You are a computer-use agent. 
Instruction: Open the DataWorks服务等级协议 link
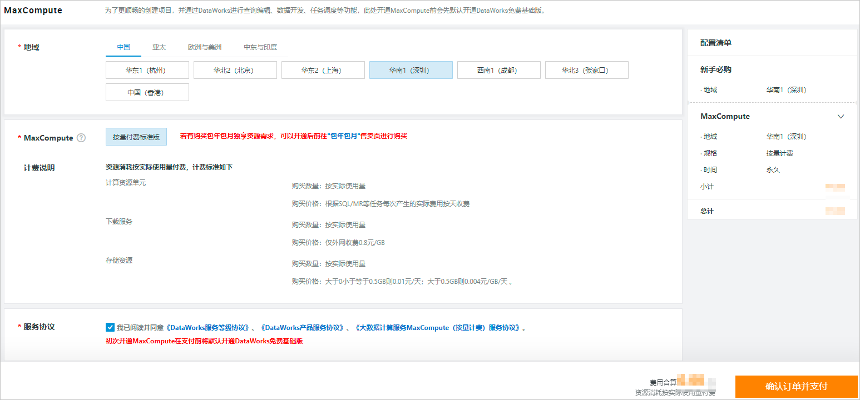pos(209,328)
